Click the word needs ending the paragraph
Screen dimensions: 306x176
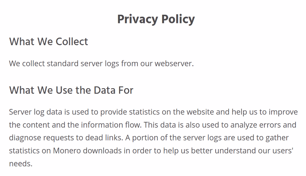[21, 164]
